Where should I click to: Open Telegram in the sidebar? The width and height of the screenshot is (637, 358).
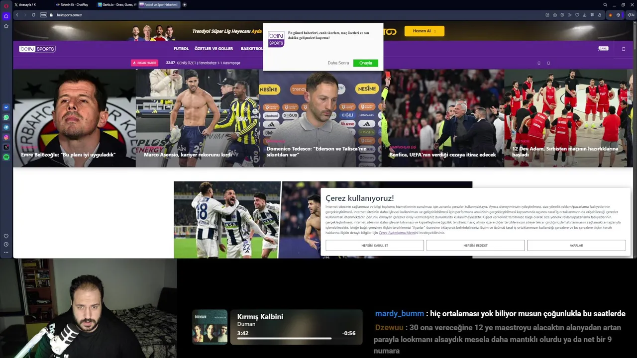(6, 127)
